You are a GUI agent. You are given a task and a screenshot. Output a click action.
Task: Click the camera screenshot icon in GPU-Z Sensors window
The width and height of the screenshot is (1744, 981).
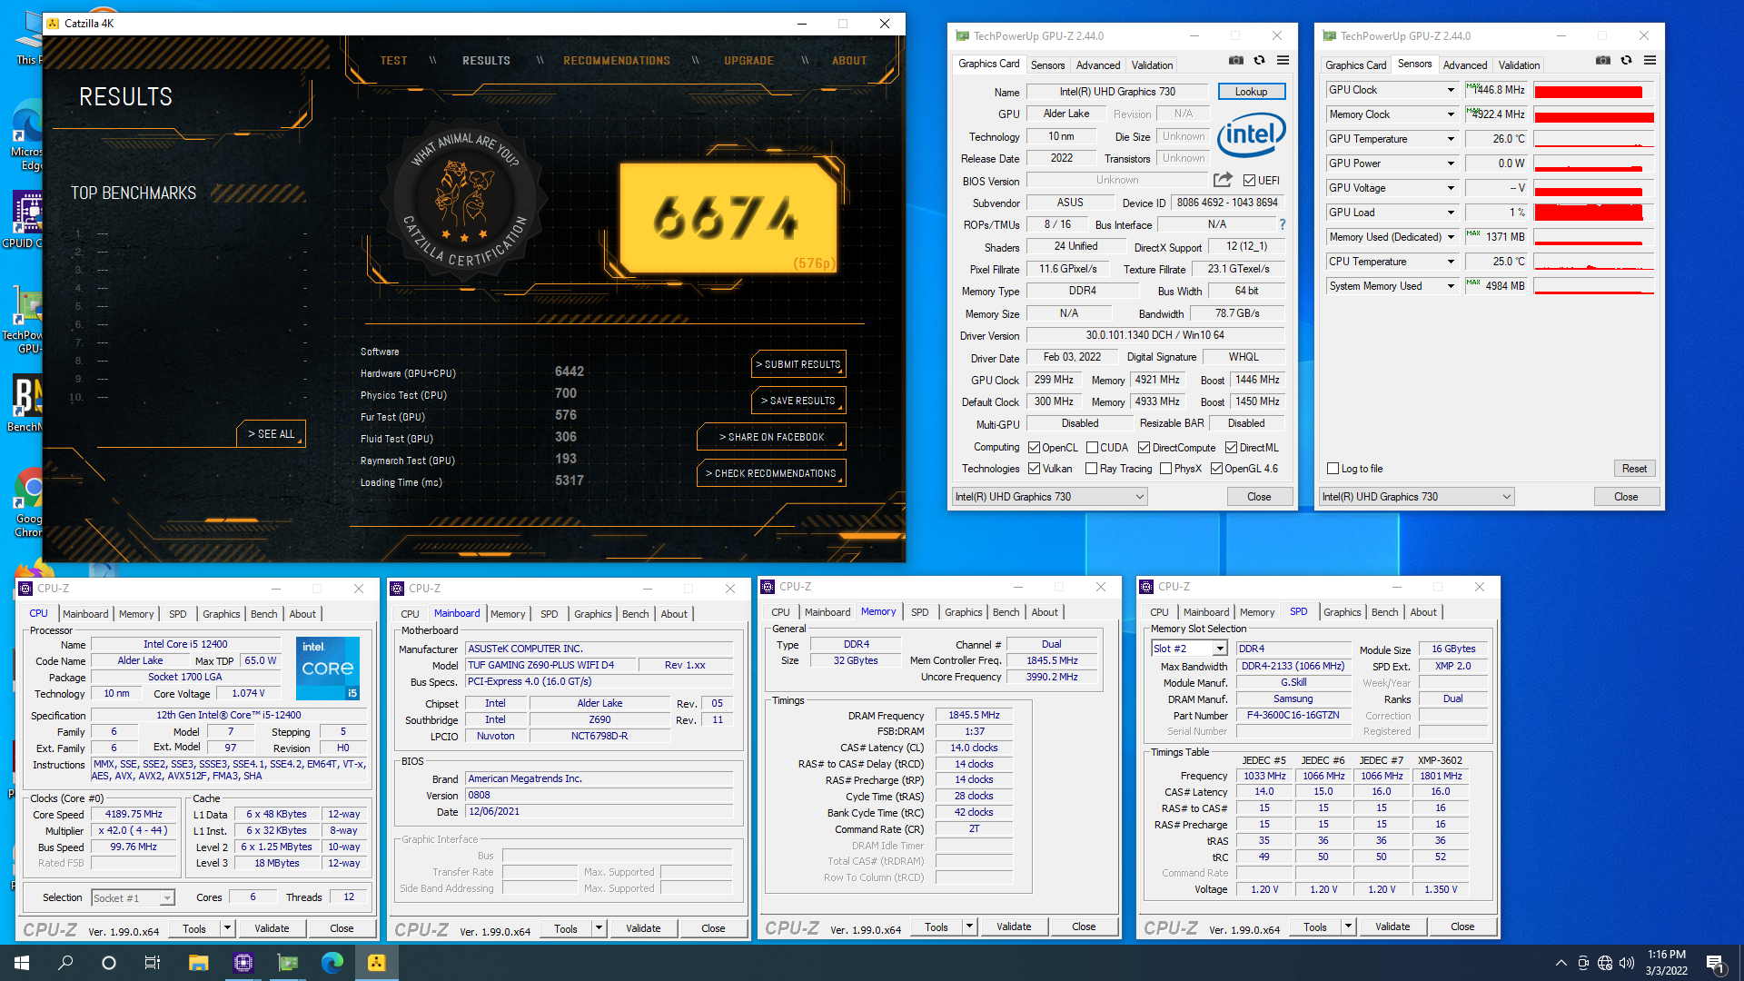1603,61
